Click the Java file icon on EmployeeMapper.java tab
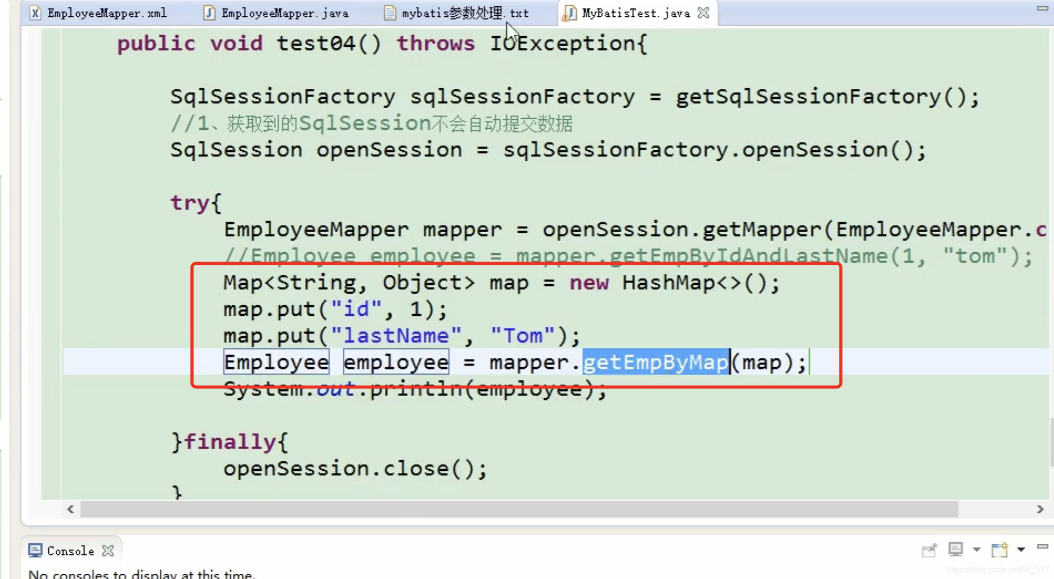 (x=209, y=13)
